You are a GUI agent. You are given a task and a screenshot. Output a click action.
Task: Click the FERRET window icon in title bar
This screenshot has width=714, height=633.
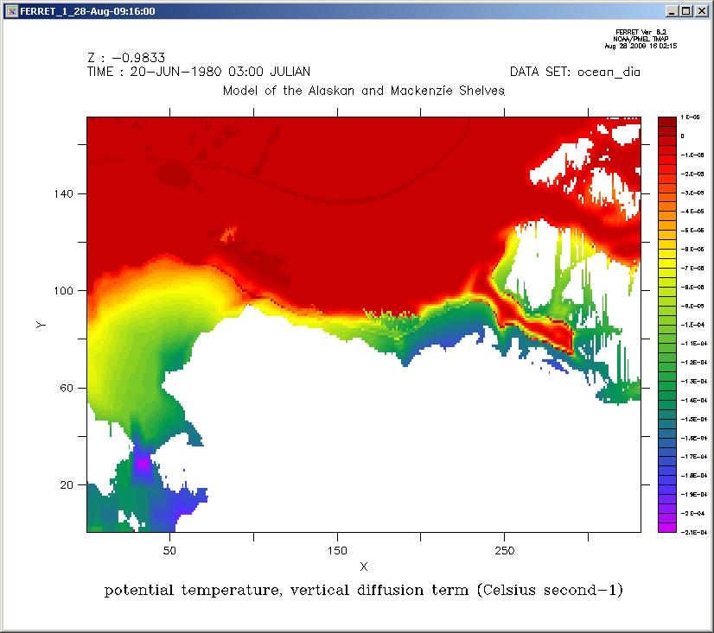[10, 10]
